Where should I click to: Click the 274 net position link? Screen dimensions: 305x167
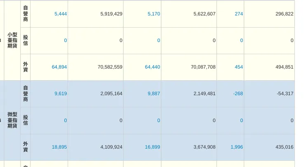(239, 14)
